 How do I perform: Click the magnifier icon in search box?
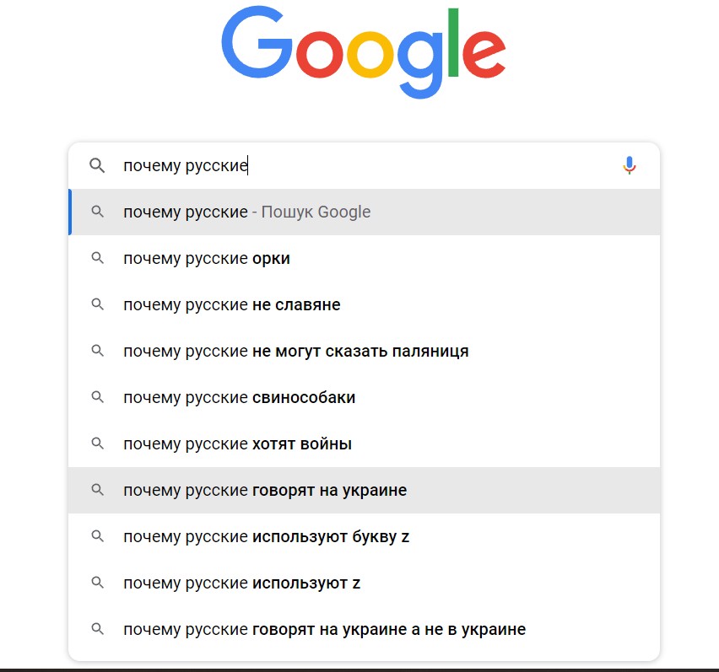click(97, 165)
